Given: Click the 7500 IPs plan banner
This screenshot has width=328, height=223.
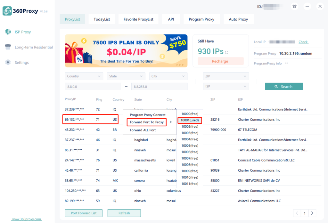Looking at the screenshot, I should 126,51.
